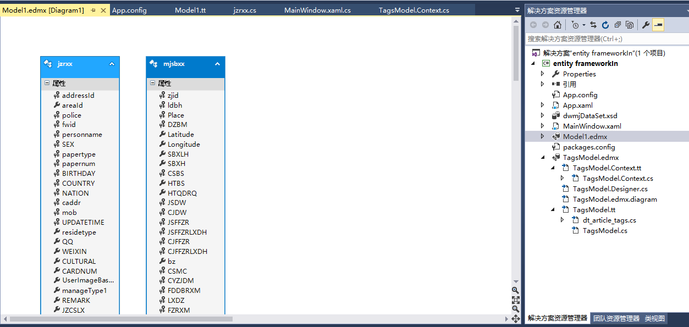
Task: Open the document tab overflow dropdown arrow
Action: tap(517, 10)
